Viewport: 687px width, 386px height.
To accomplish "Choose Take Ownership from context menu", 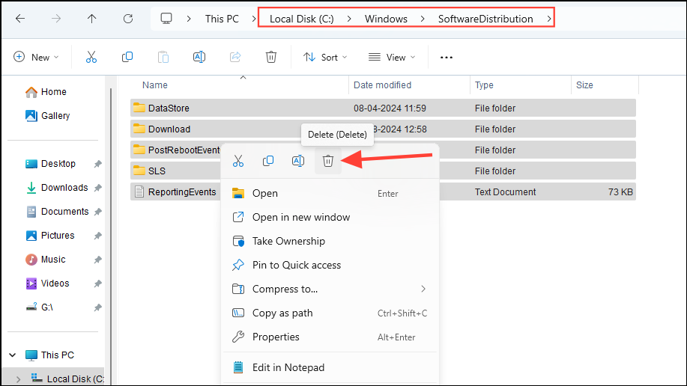I will pyautogui.click(x=288, y=241).
